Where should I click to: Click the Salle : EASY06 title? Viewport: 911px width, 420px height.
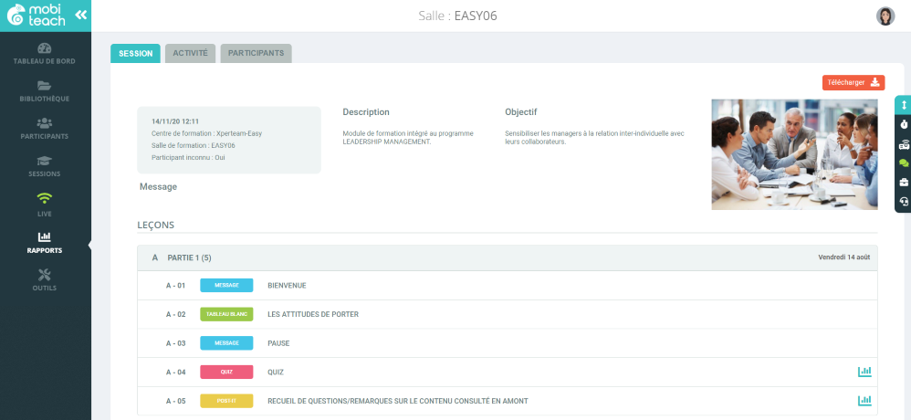458,16
